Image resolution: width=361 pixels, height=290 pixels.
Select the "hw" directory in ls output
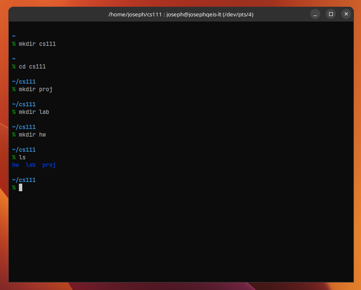pos(16,165)
